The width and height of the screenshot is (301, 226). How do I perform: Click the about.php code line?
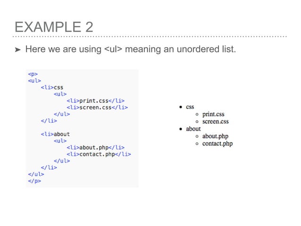(x=96, y=148)
